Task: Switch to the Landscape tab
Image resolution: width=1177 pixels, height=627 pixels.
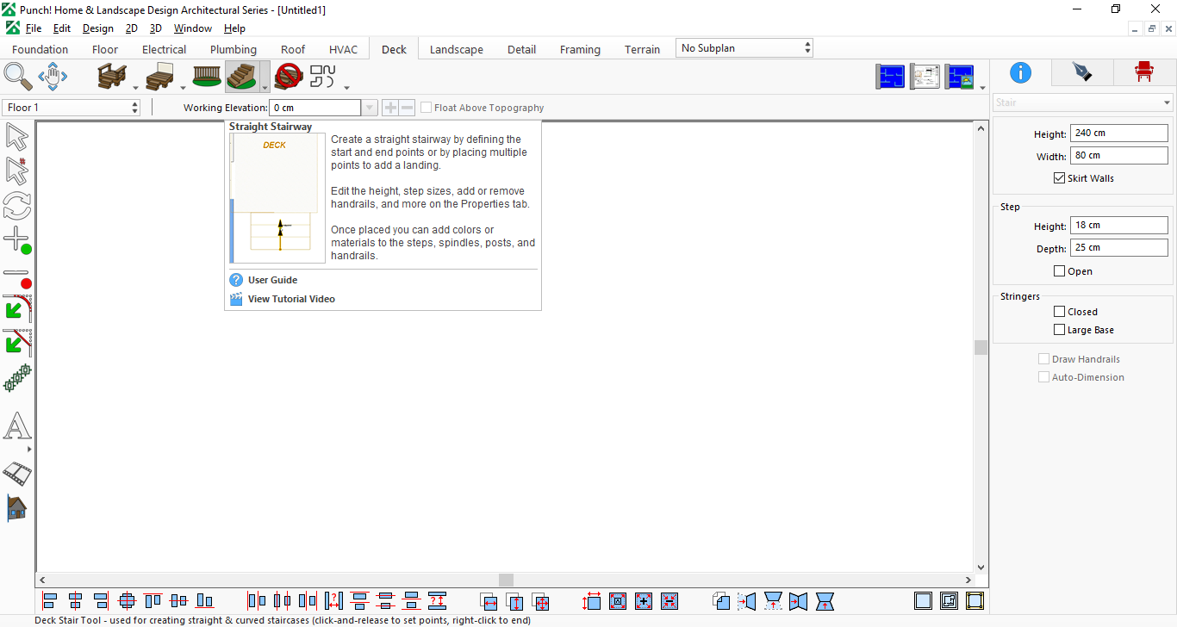Action: point(457,49)
